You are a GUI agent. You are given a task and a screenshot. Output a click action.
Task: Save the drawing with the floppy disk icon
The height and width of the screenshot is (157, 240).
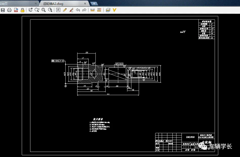(3, 10)
